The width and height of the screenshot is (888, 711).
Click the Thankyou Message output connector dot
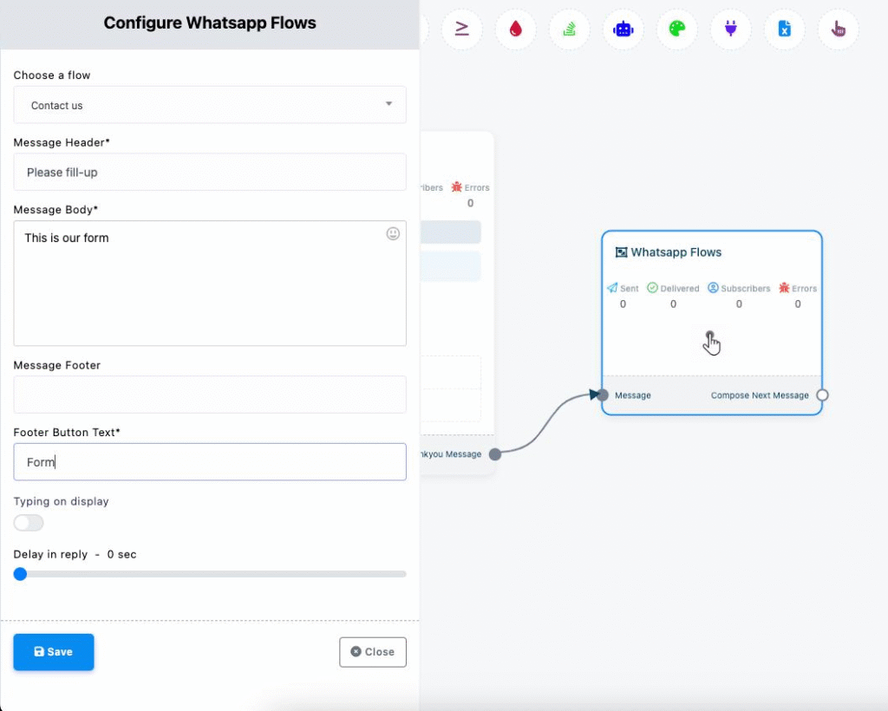[495, 454]
